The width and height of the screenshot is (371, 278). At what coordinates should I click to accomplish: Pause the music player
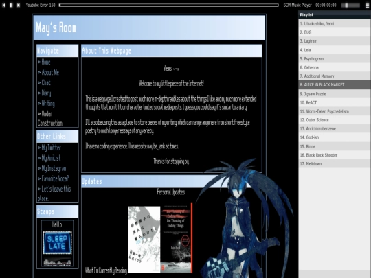pos(11,5)
